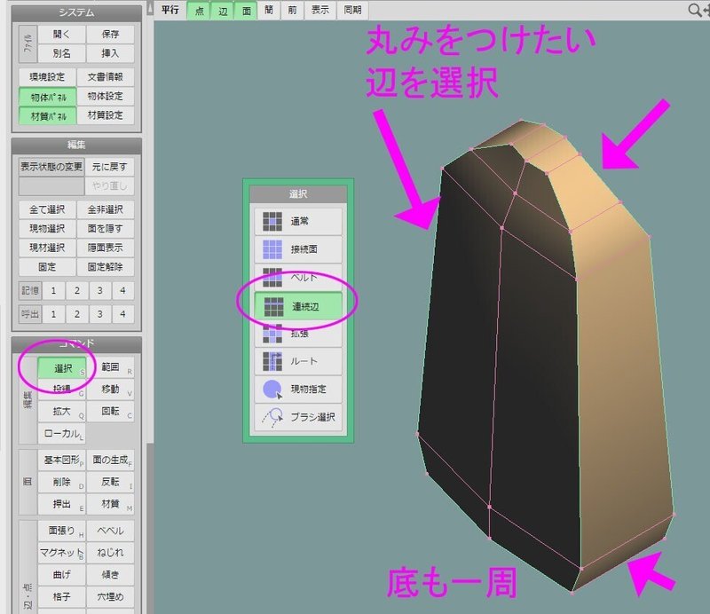710x614 pixels.
Task: Toggle 点 vertex display mode
Action: tap(199, 11)
